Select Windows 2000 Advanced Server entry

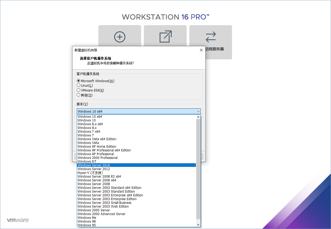(136, 214)
